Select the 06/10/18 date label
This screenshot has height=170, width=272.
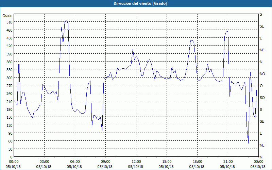pos(258,167)
